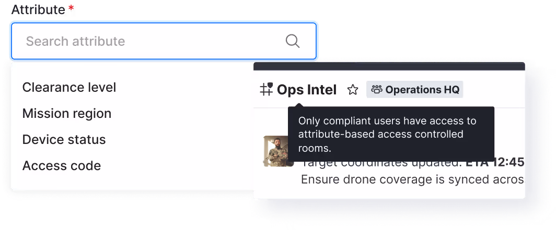
Task: Choose Mission region from the attribute list
Action: 67,114
